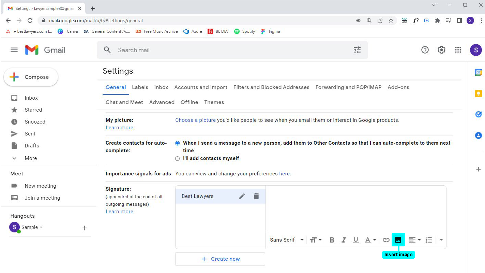This screenshot has height=273, width=485.
Task: Apply underline formatting in signature editor
Action: [x=355, y=240]
